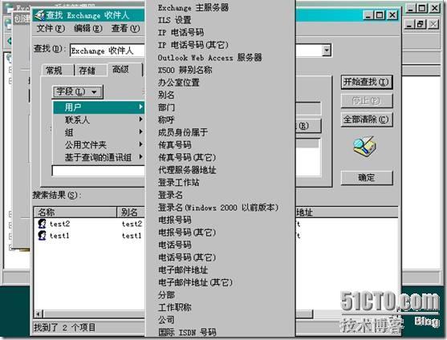Switch to the 常规 tab
Screen dimensions: 447x340
pos(54,70)
